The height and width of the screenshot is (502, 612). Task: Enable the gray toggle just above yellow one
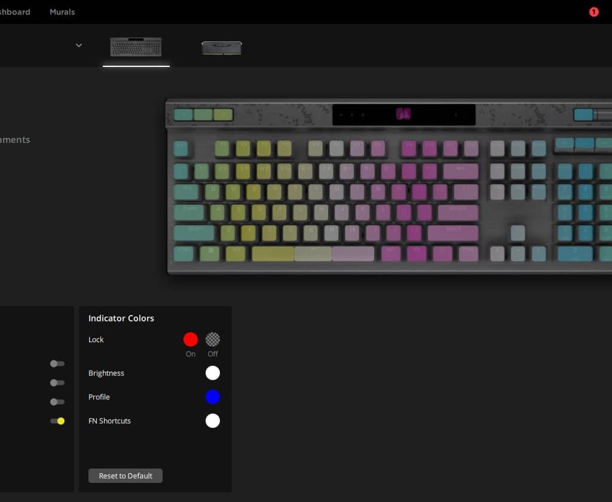pyautogui.click(x=57, y=402)
